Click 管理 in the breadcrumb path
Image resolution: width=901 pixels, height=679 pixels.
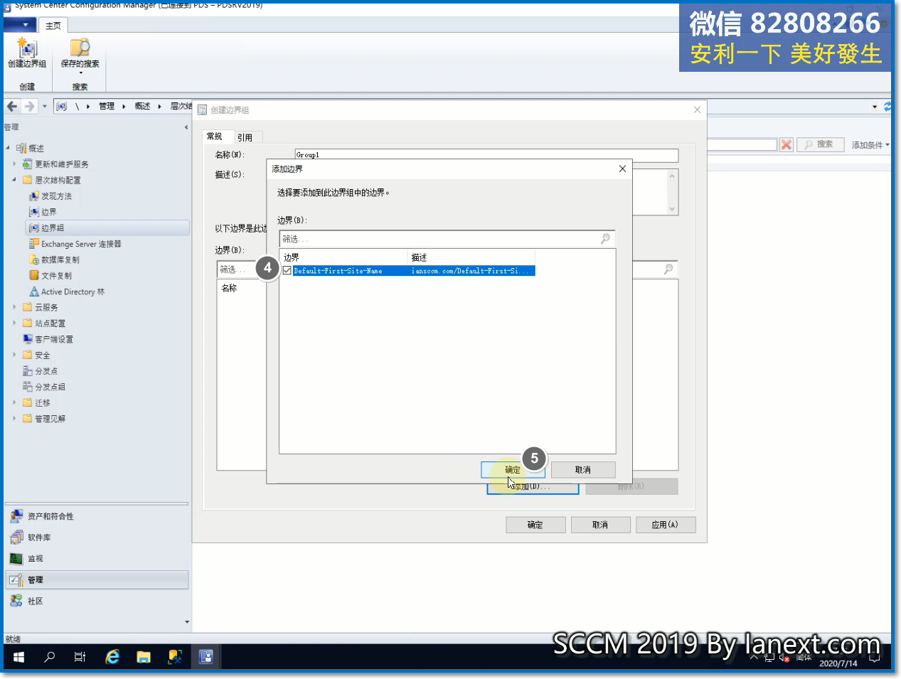(107, 107)
